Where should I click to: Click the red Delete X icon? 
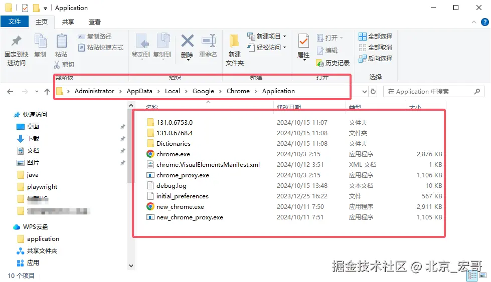tap(187, 41)
